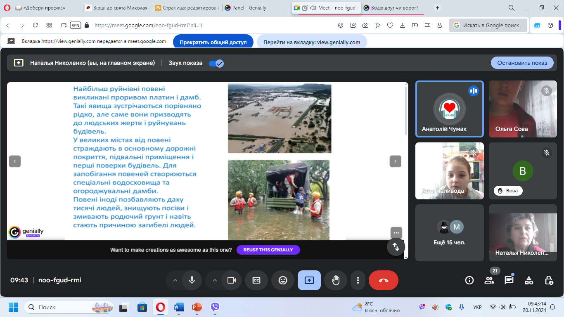
Task: Go to next Genially slide arrow
Action: point(396,161)
